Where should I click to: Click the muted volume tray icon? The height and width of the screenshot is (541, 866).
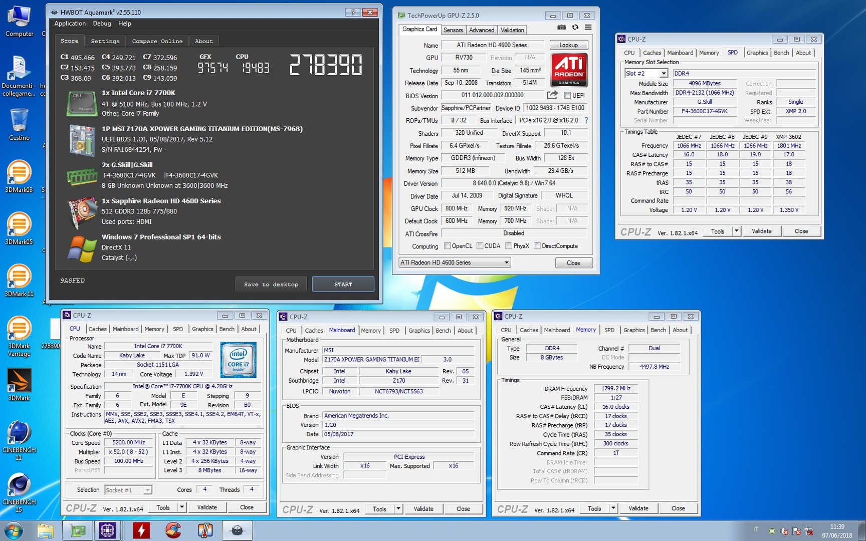784,531
